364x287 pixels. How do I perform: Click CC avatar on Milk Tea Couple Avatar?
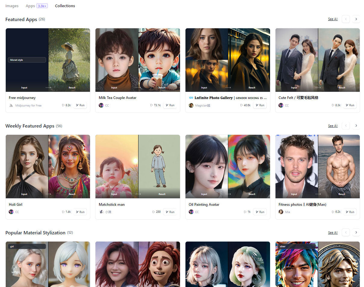101,105
